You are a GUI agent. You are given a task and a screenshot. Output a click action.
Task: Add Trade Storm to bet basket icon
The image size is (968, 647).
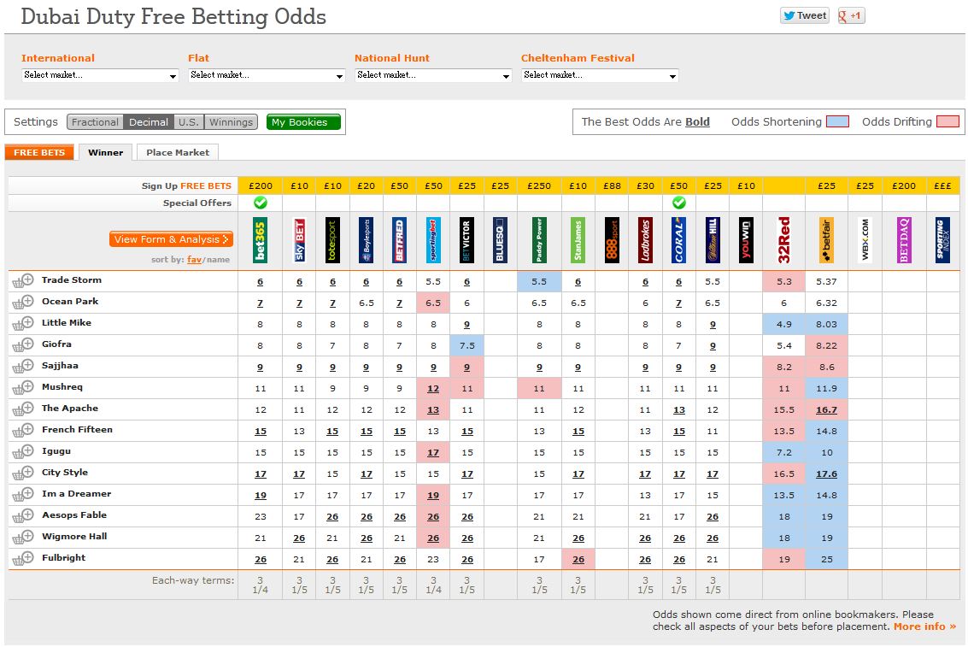pos(22,280)
